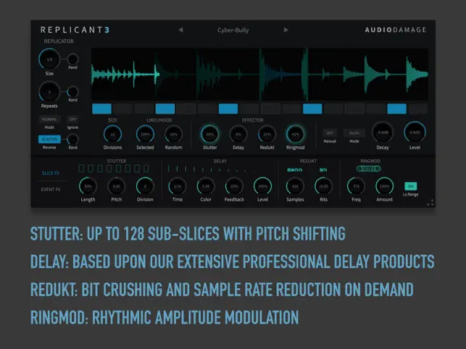Click the bit-depth display above Bits knob

pyautogui.click(x=323, y=170)
